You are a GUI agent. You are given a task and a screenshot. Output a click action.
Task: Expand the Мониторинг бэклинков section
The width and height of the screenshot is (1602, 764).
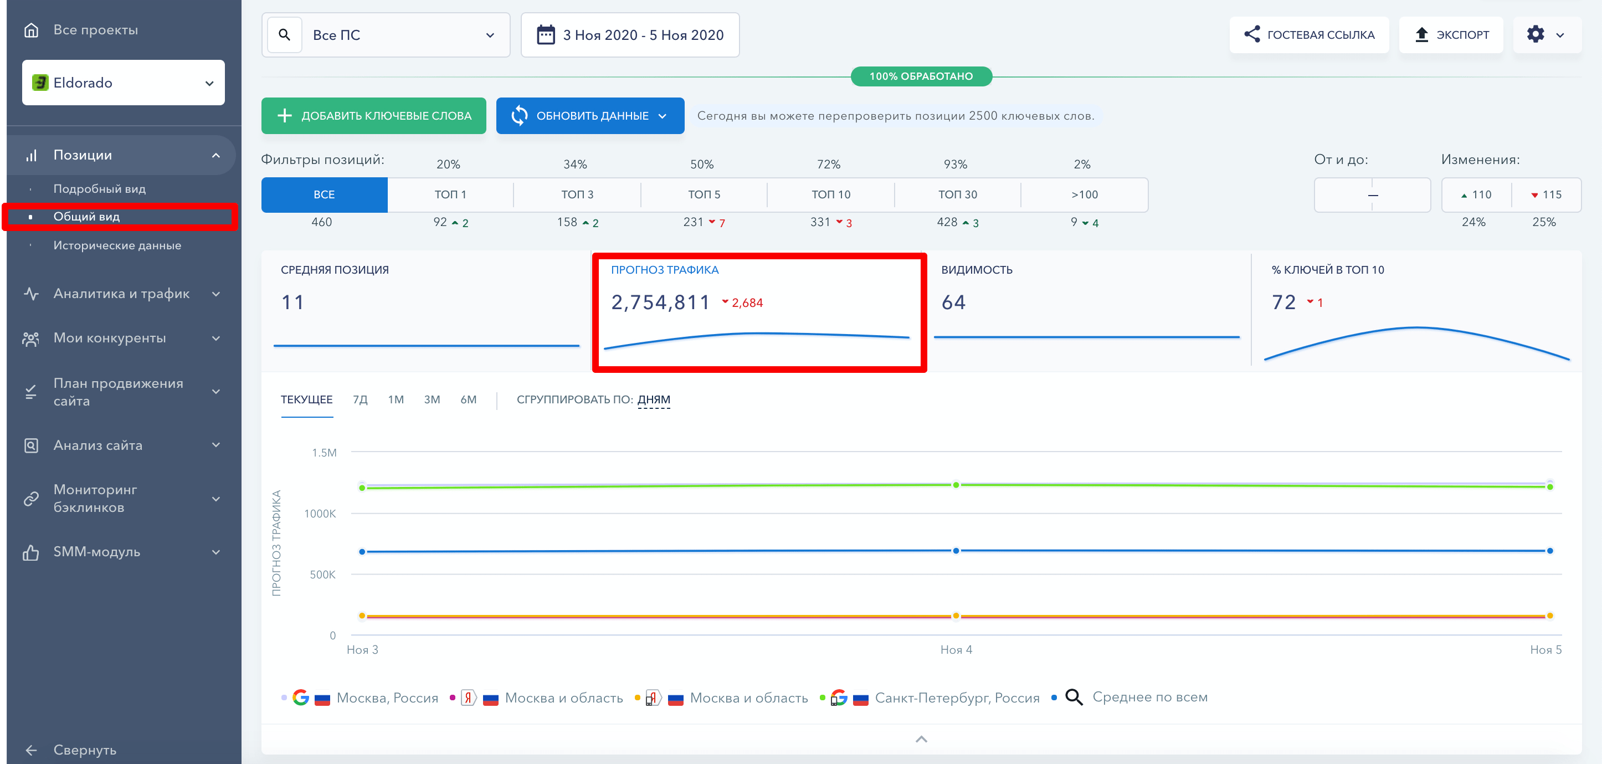click(216, 499)
